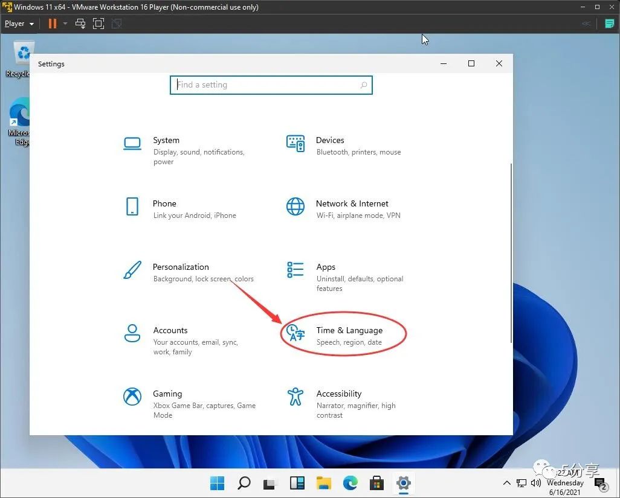Enter VMware full screen mode
Screen dimensions: 620x498
(98, 24)
